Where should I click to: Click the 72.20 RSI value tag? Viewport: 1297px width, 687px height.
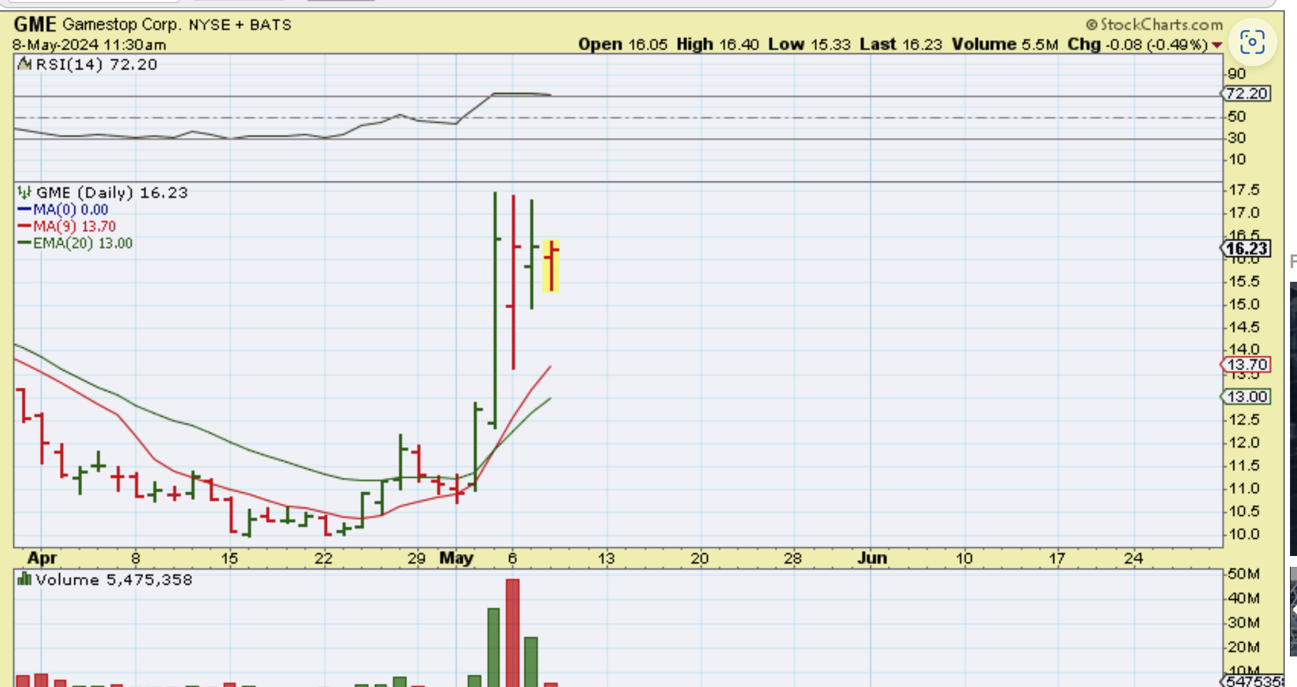tap(1246, 94)
